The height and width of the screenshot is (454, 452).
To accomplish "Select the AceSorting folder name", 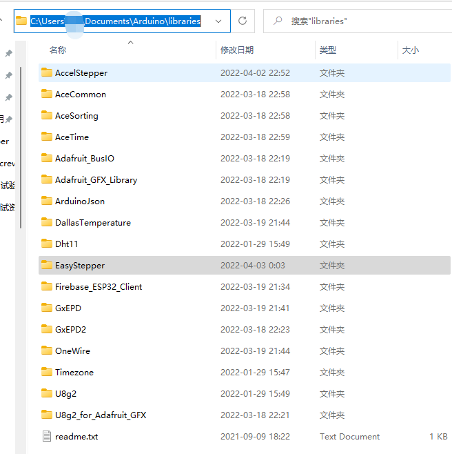I will 76,116.
